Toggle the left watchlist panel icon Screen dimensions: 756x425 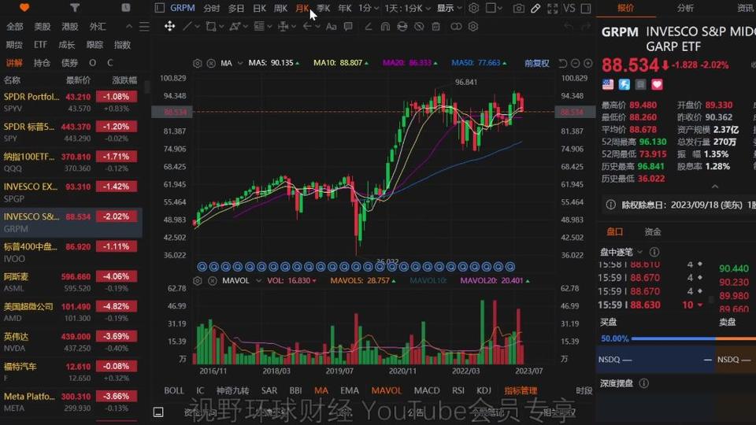point(160,8)
